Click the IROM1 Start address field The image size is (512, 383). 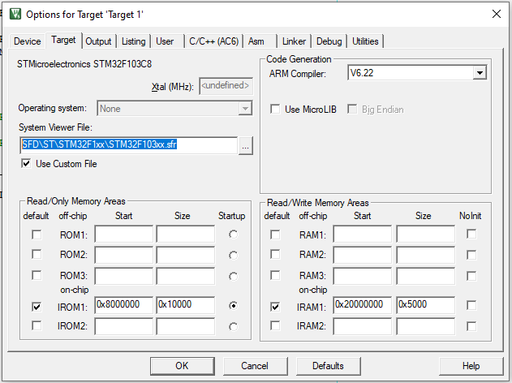coord(123,305)
